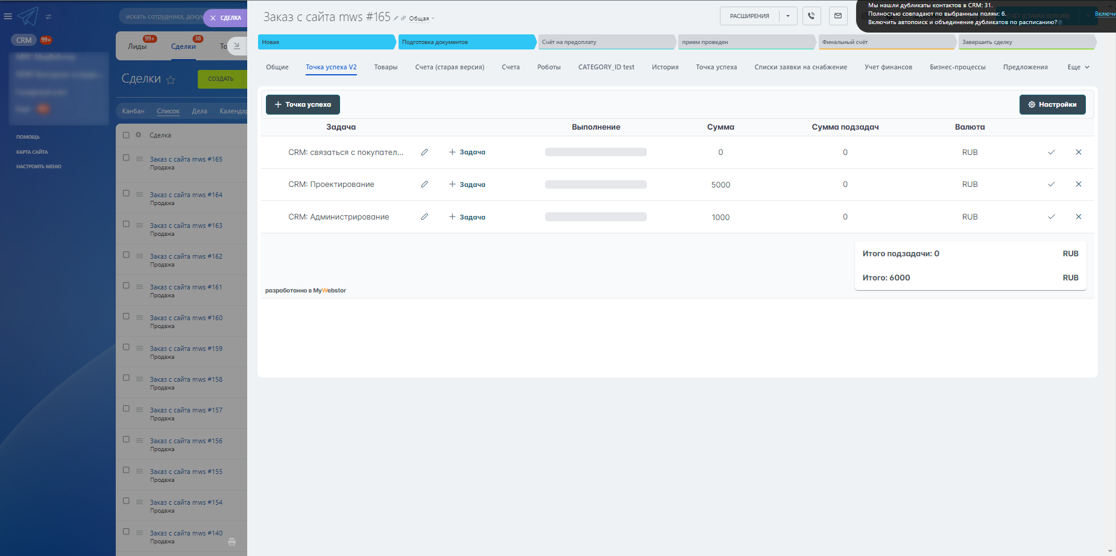Open the История tab
The height and width of the screenshot is (556, 1116).
click(x=664, y=68)
